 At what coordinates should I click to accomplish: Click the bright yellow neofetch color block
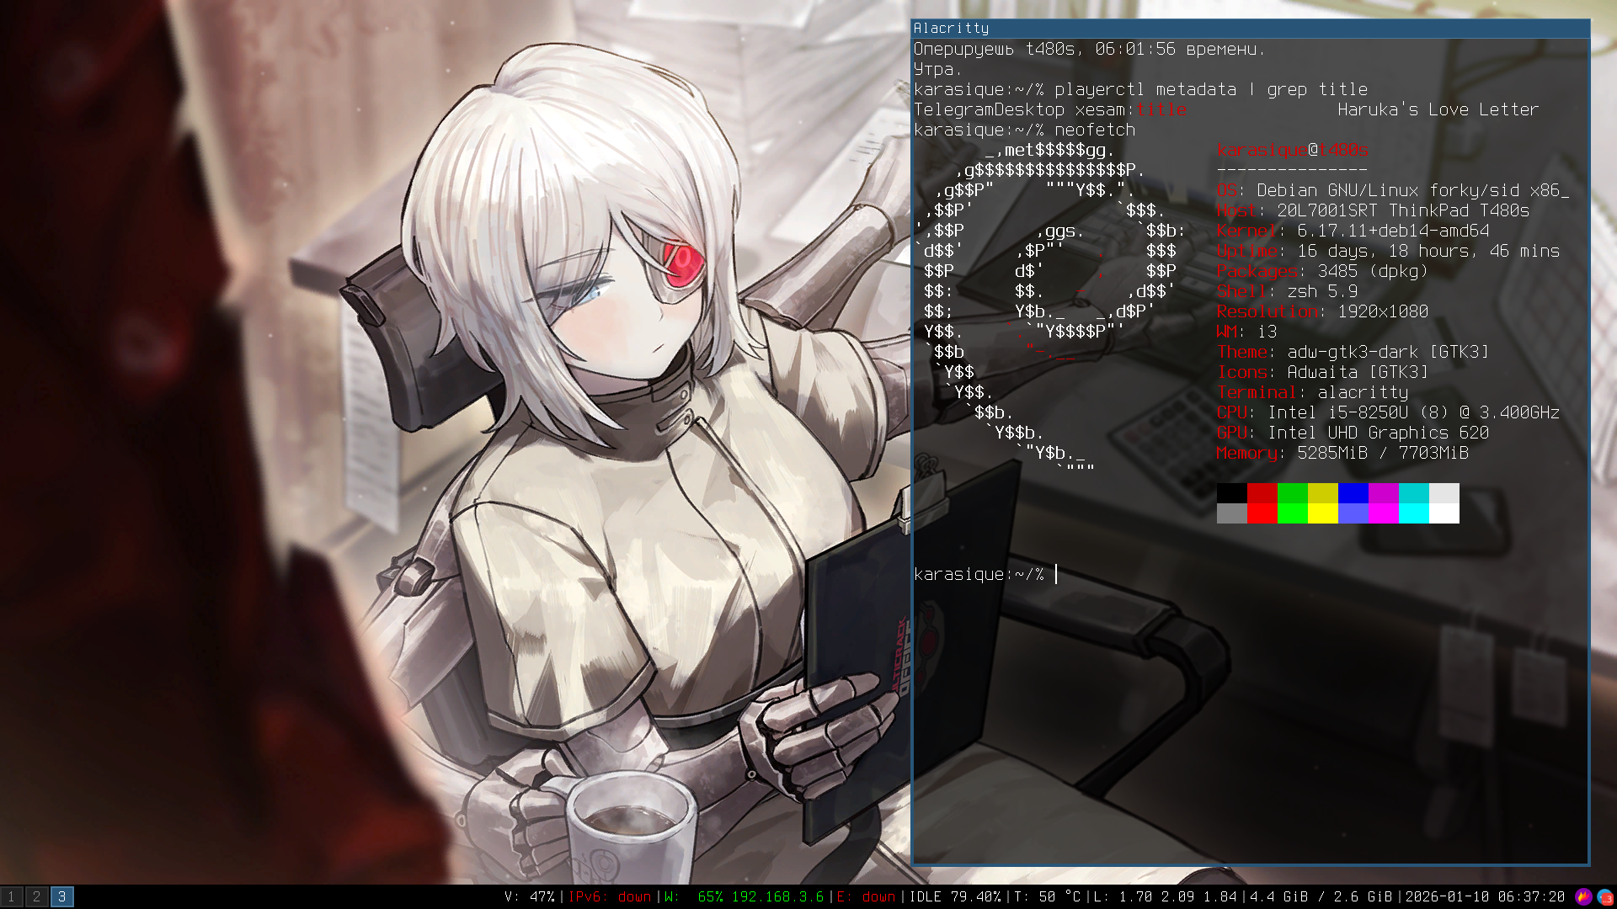1322,513
